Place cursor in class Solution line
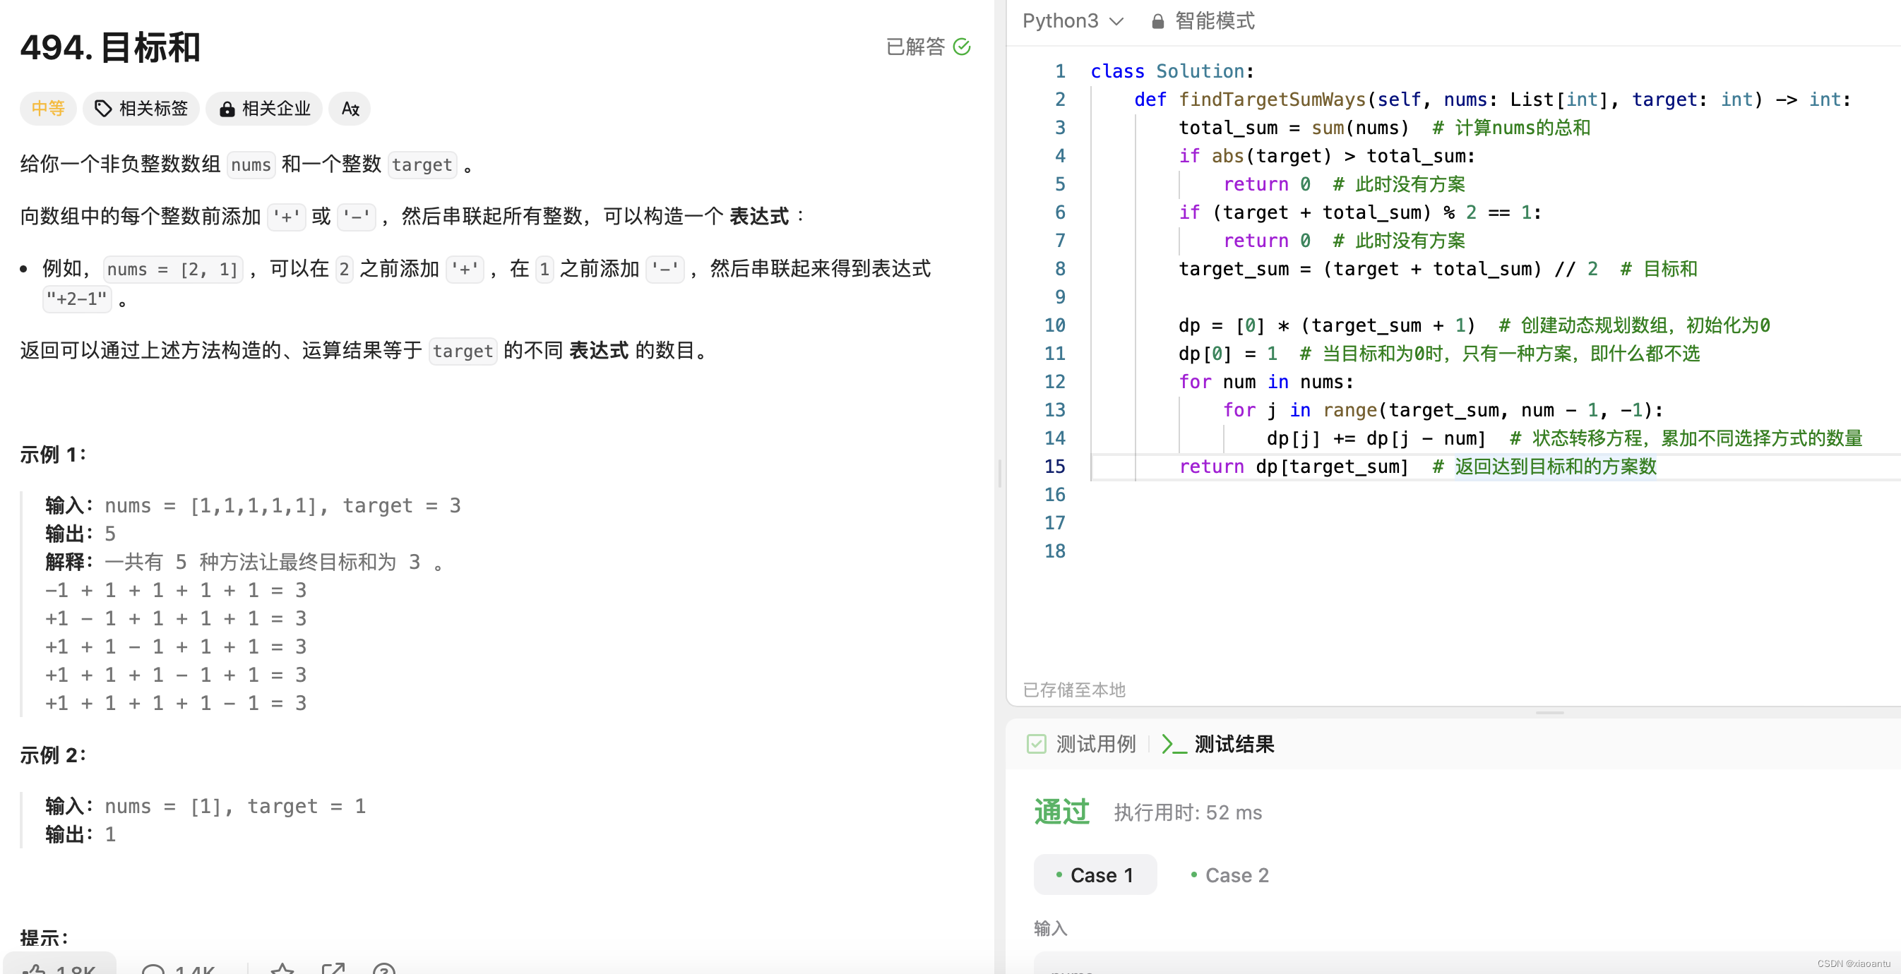Image resolution: width=1901 pixels, height=974 pixels. (x=1172, y=71)
